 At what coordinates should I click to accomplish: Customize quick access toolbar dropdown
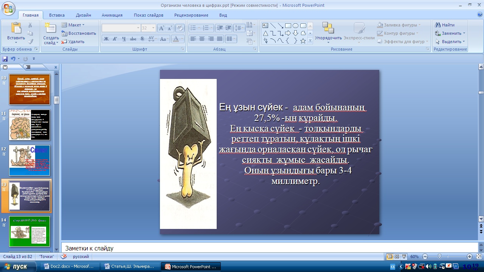(34, 59)
